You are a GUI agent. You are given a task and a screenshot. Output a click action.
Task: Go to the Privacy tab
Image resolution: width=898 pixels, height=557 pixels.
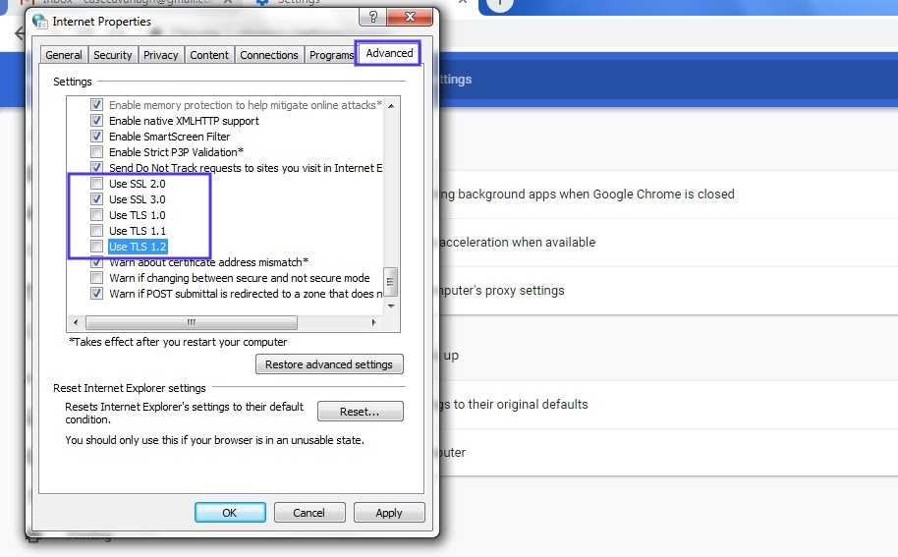point(161,55)
